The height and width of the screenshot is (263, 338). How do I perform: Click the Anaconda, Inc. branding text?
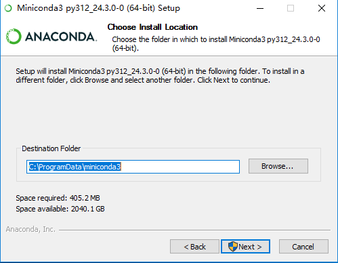(30, 229)
